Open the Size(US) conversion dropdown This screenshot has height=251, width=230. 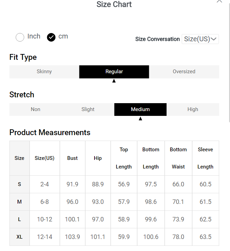(x=200, y=39)
